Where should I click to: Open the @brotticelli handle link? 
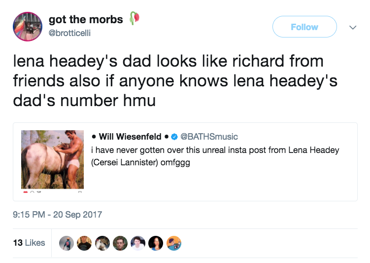pos(69,33)
